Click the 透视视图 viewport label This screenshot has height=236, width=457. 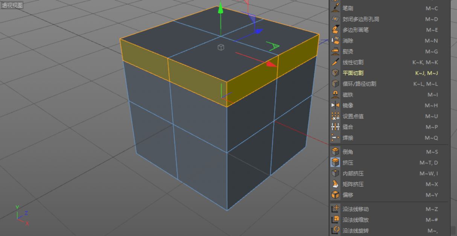click(x=12, y=5)
